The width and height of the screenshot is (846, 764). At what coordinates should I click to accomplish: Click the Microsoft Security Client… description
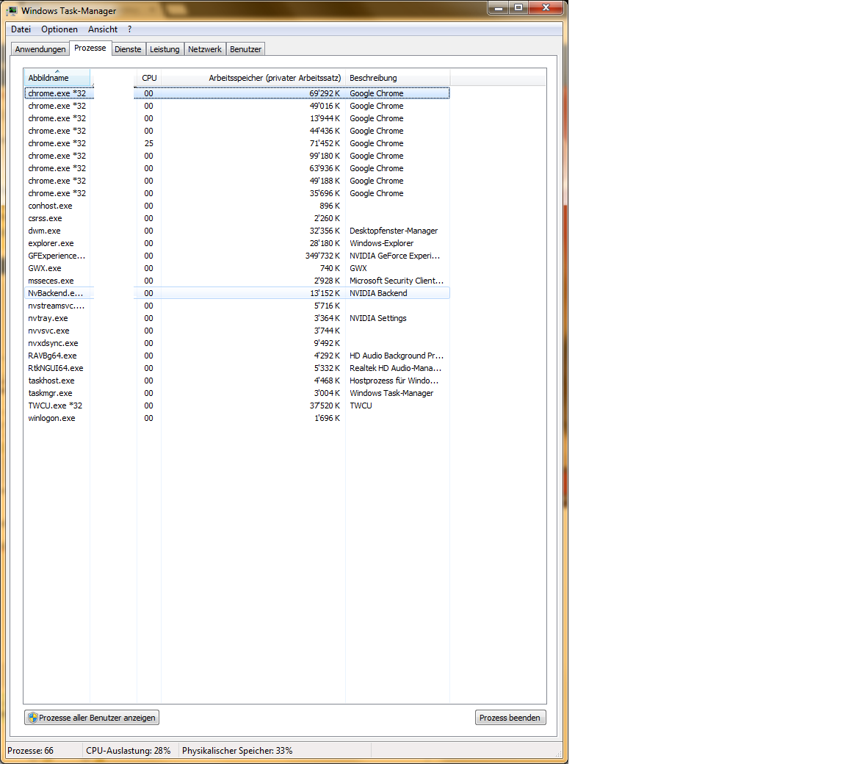tap(397, 281)
